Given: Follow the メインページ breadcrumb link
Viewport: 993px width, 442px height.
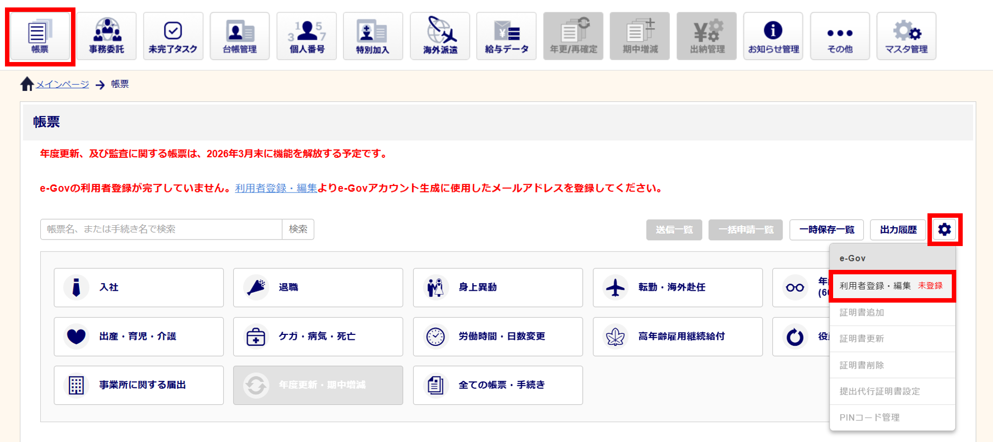Looking at the screenshot, I should click(x=63, y=84).
